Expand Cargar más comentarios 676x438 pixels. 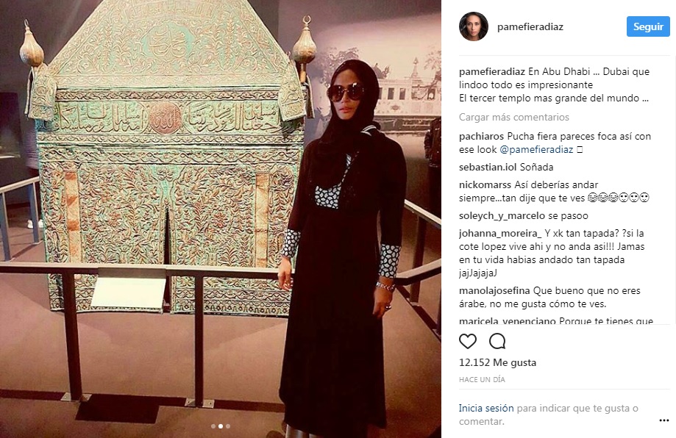tap(514, 117)
